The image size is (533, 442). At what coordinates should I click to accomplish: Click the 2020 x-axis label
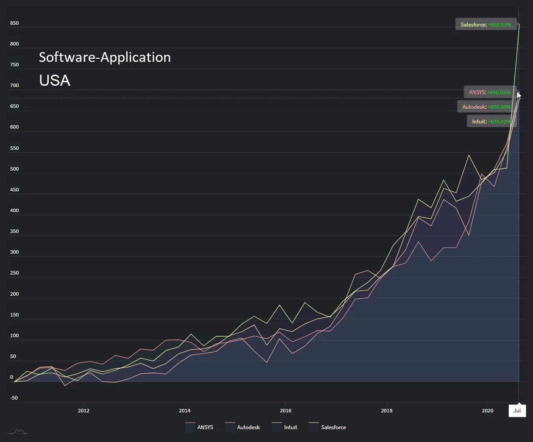click(x=487, y=411)
